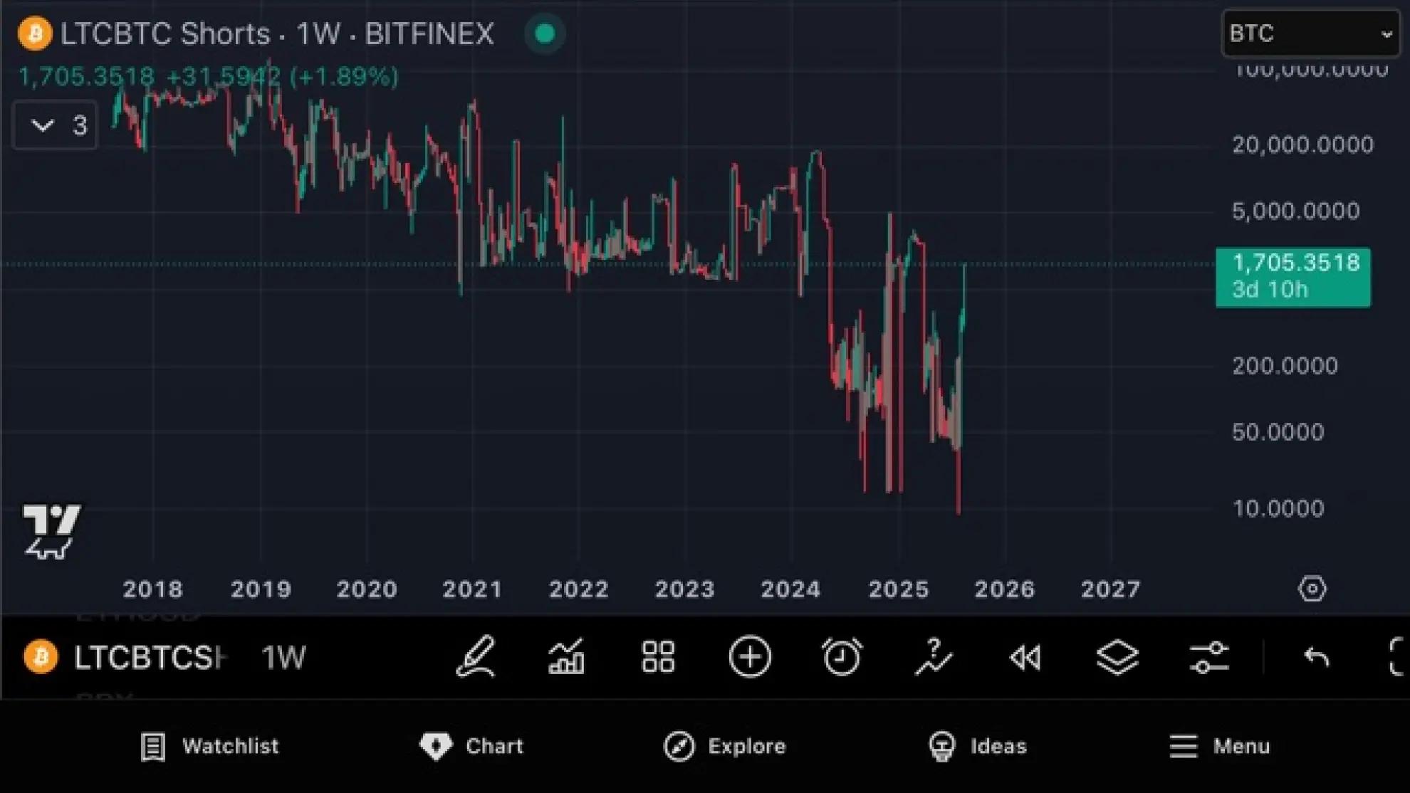Click the price scale settings gear
The width and height of the screenshot is (1410, 793).
[x=1312, y=589]
